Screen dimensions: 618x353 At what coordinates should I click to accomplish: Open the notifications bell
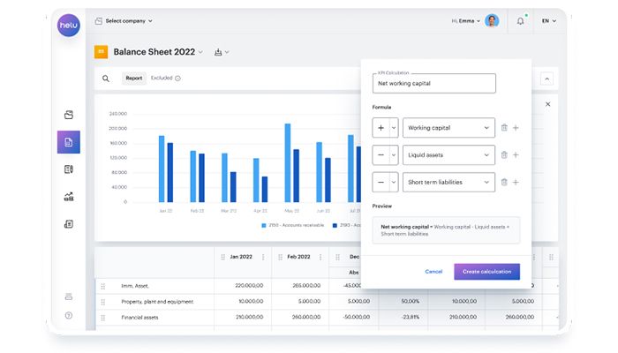[x=520, y=20]
